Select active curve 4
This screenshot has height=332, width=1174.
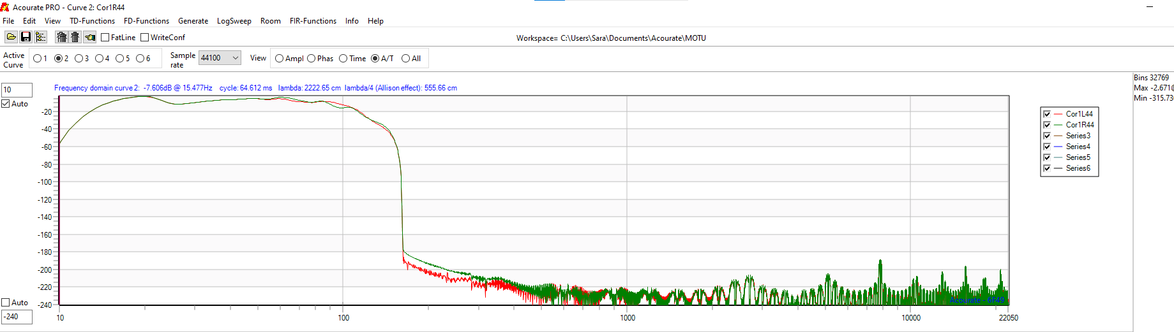click(99, 59)
